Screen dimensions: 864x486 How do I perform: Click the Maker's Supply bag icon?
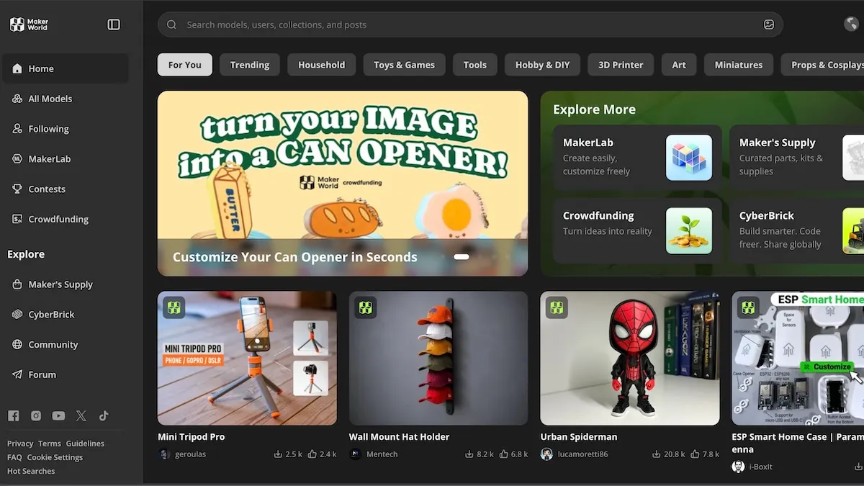(x=17, y=284)
